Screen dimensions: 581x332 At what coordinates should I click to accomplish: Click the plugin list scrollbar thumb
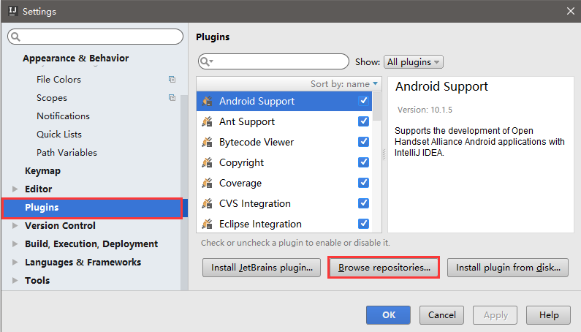point(377,107)
